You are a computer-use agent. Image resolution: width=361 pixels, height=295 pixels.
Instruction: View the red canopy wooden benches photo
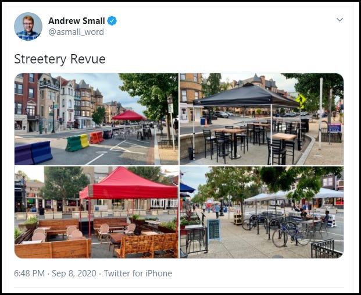coord(96,212)
